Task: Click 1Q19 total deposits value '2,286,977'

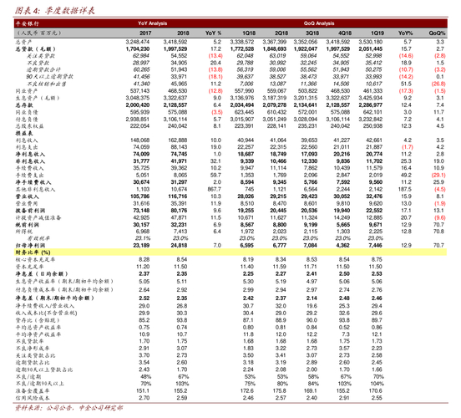Action: pyautogui.click(x=371, y=105)
